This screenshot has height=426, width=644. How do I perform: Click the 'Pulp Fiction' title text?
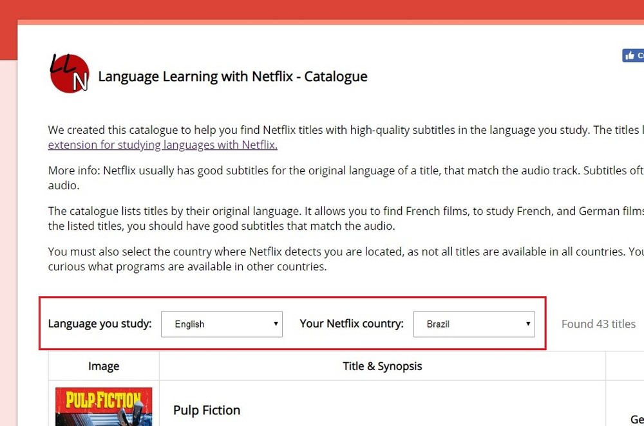207,410
